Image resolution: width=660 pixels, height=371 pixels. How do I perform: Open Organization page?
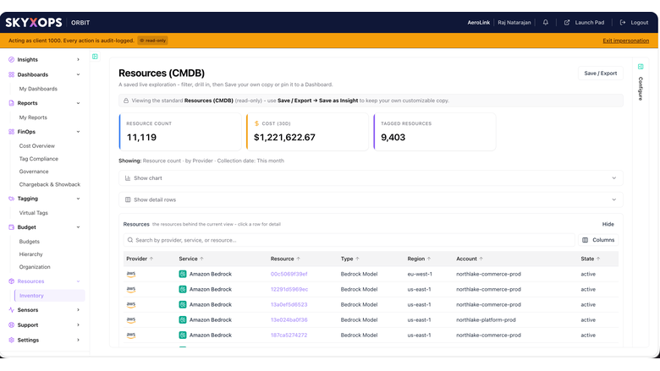(35, 267)
